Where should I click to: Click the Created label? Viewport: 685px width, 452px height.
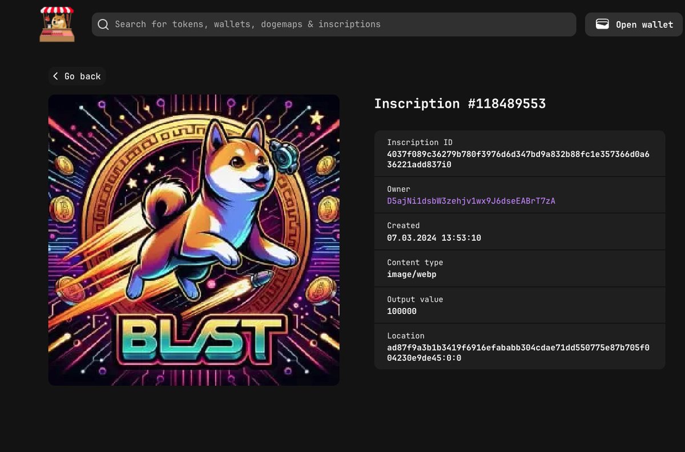click(403, 225)
